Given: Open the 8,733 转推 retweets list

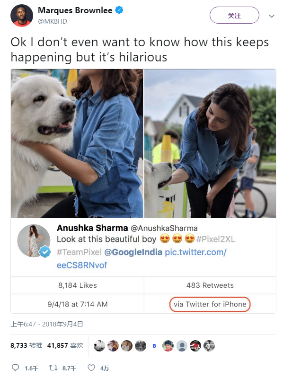Looking at the screenshot, I should [x=26, y=346].
